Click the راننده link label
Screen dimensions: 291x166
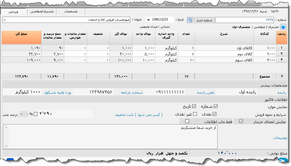point(282,92)
